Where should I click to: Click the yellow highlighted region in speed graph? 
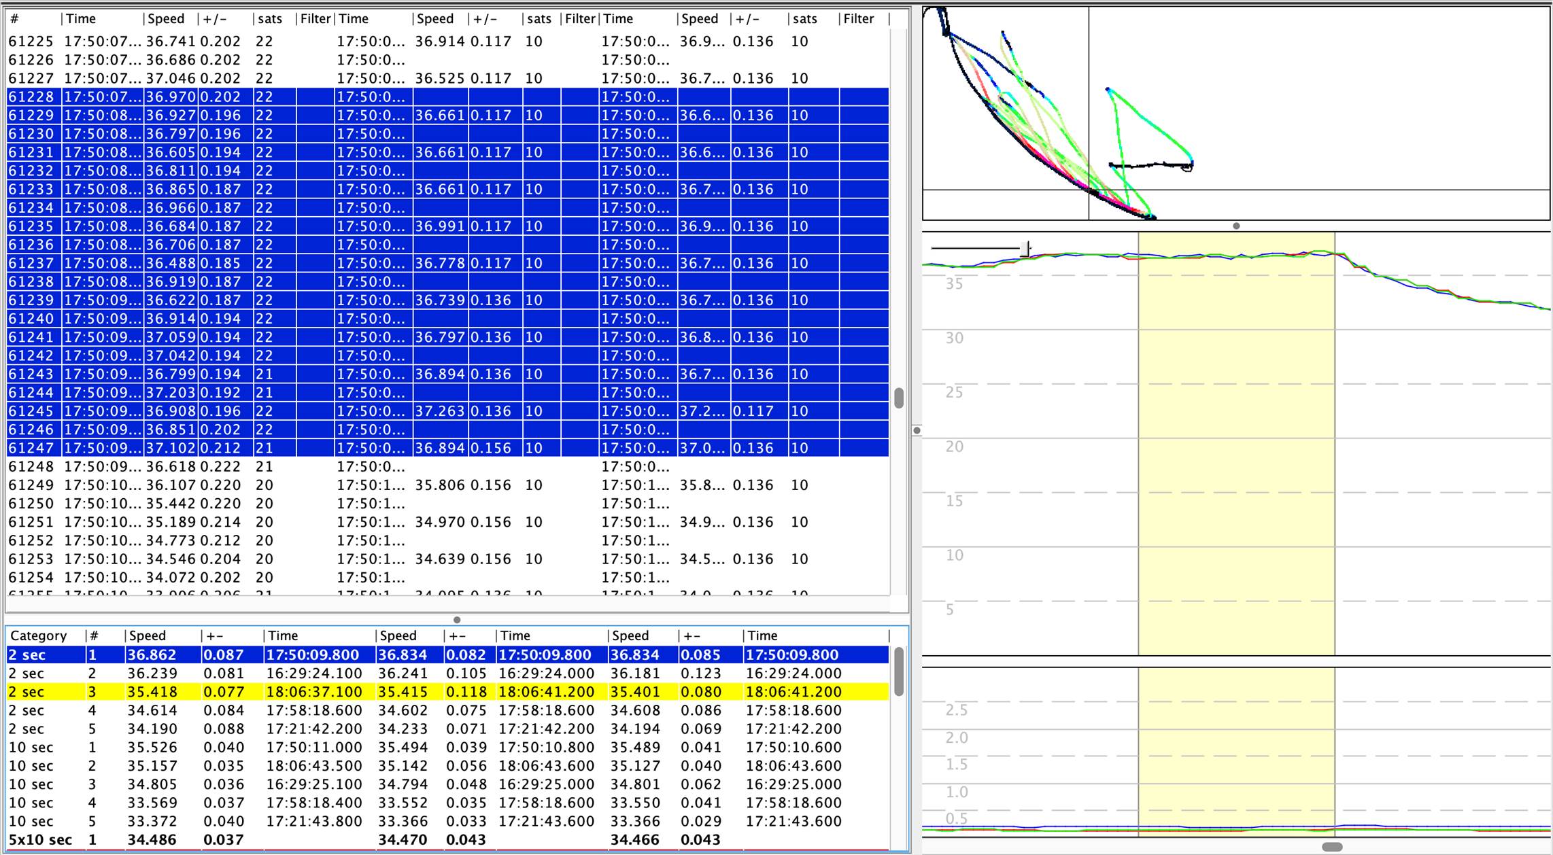1236,442
